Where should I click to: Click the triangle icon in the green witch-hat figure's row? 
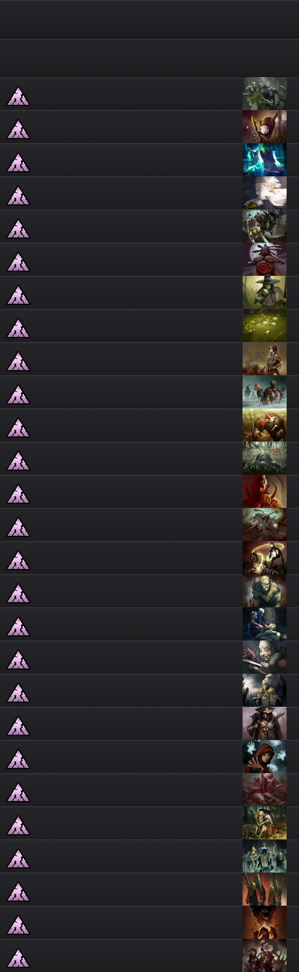point(19,295)
